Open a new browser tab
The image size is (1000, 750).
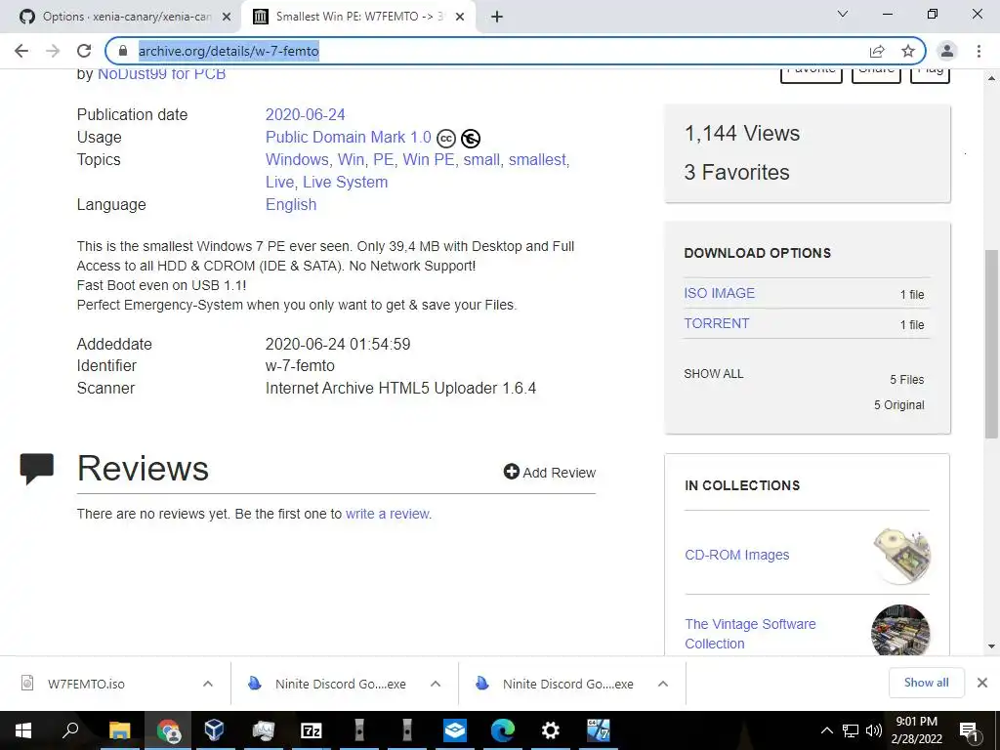tap(497, 17)
